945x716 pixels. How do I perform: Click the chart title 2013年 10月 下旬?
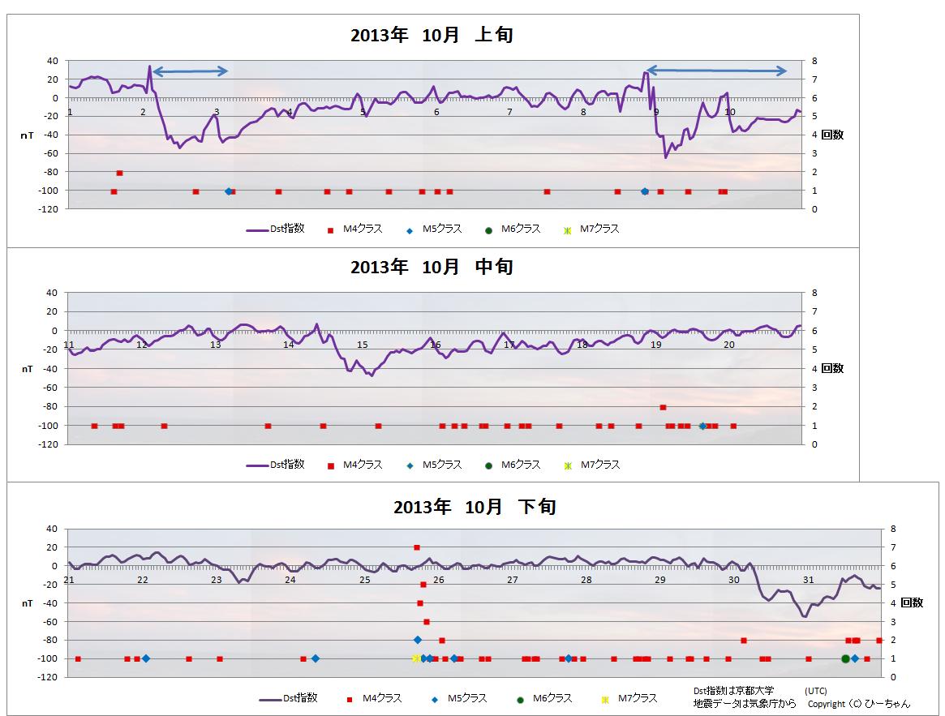click(x=475, y=507)
